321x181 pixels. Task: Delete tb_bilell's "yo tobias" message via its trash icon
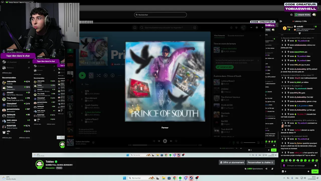pos(282,82)
